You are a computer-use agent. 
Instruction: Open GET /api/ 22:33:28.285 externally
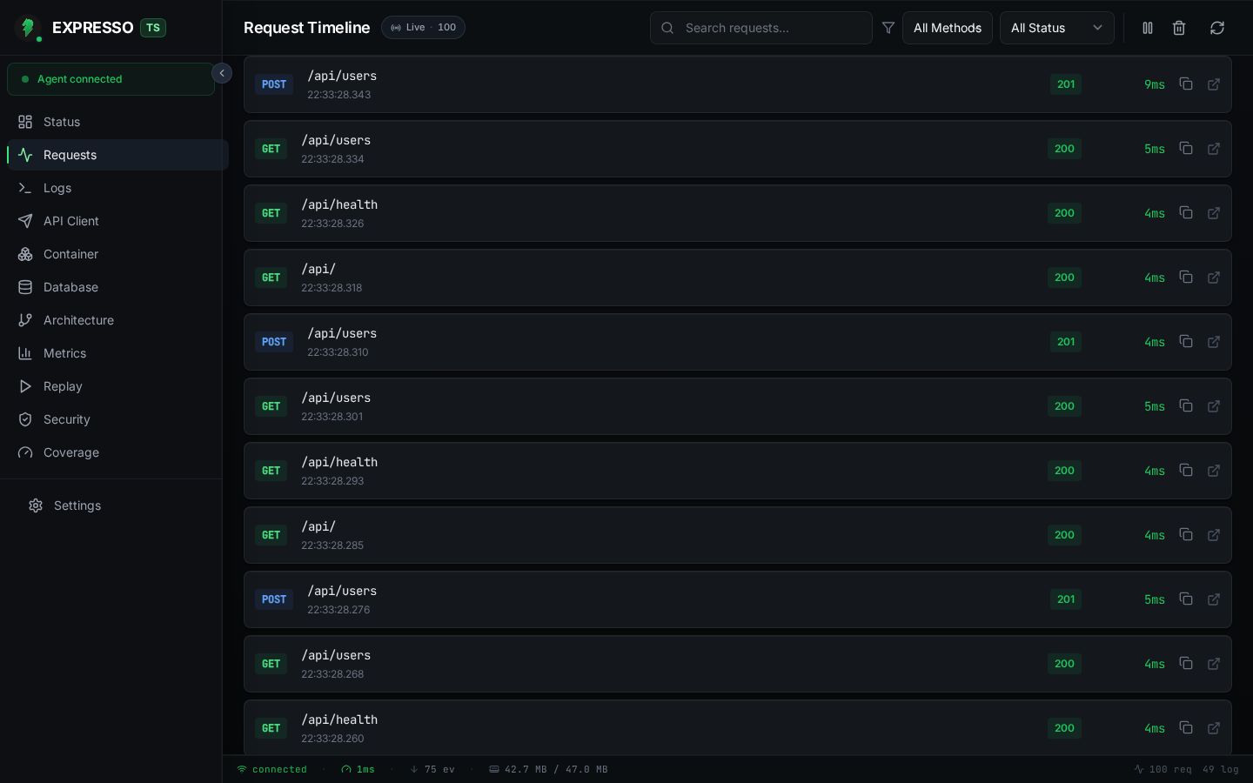[x=1214, y=535]
